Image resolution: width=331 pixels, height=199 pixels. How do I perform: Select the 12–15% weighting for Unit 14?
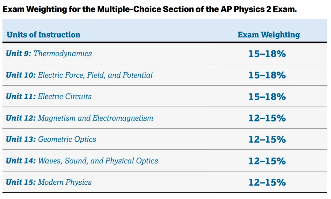[x=267, y=161]
